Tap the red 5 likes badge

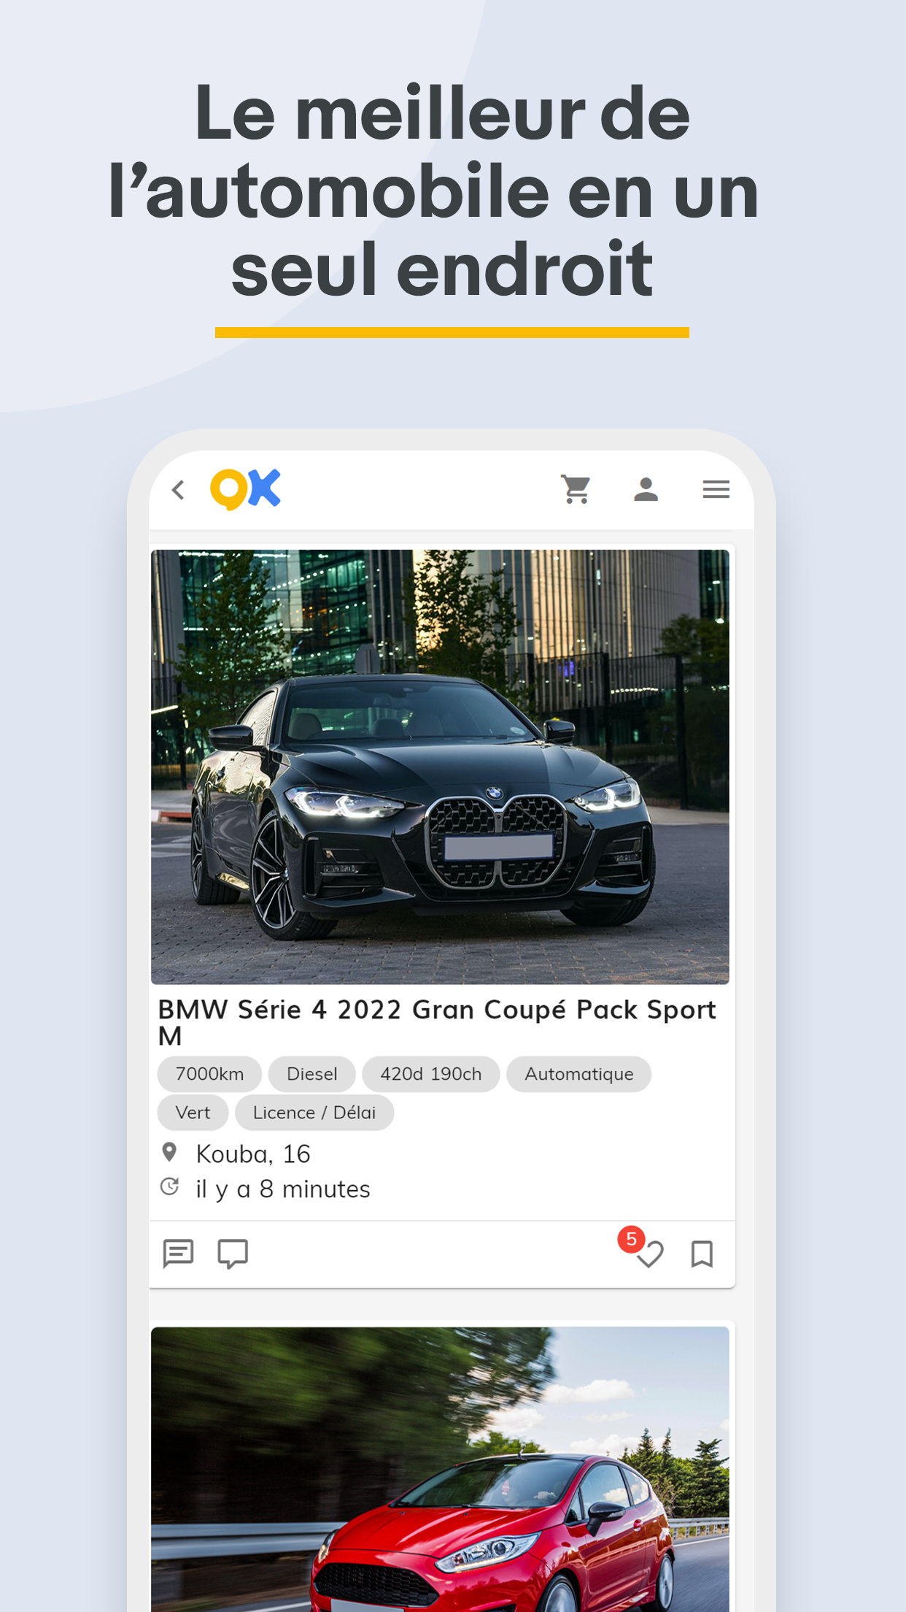coord(631,1239)
